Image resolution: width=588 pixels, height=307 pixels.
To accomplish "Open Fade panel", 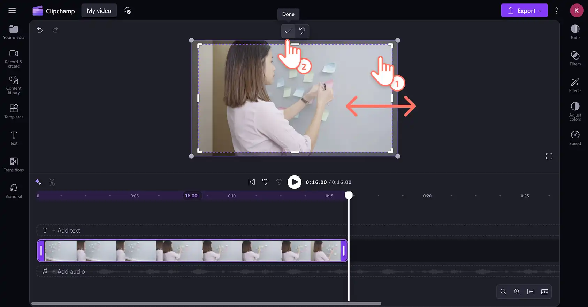I will click(x=575, y=32).
